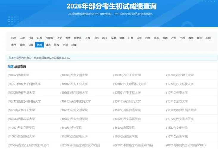Switch to the 湖北 province tab

156,38
